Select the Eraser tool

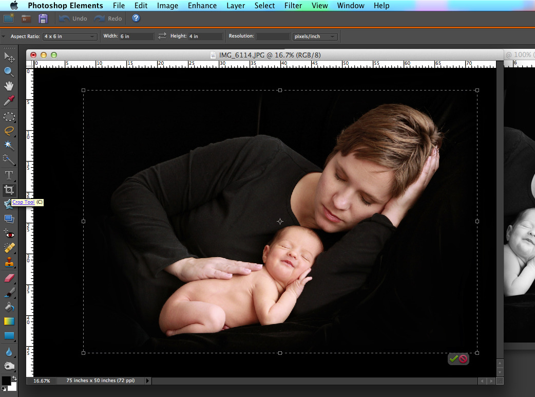(x=9, y=278)
